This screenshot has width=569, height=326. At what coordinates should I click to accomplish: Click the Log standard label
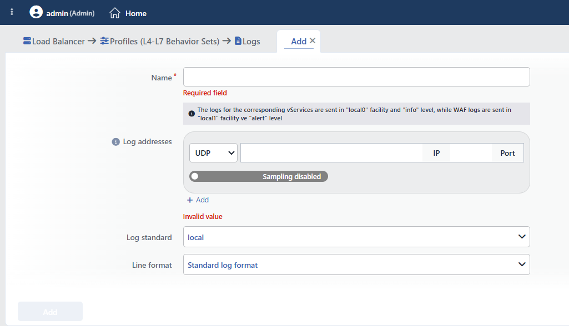coord(149,237)
